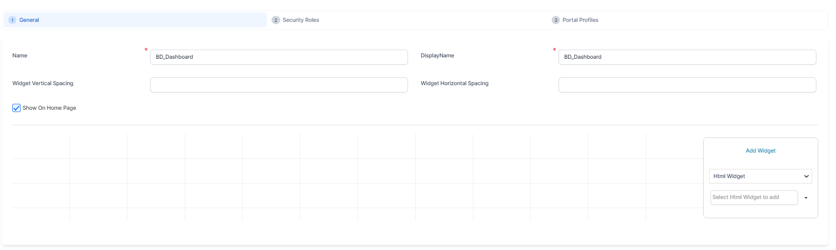Open the Html Widget type dropdown
Screen dimensions: 836x250
click(x=760, y=176)
